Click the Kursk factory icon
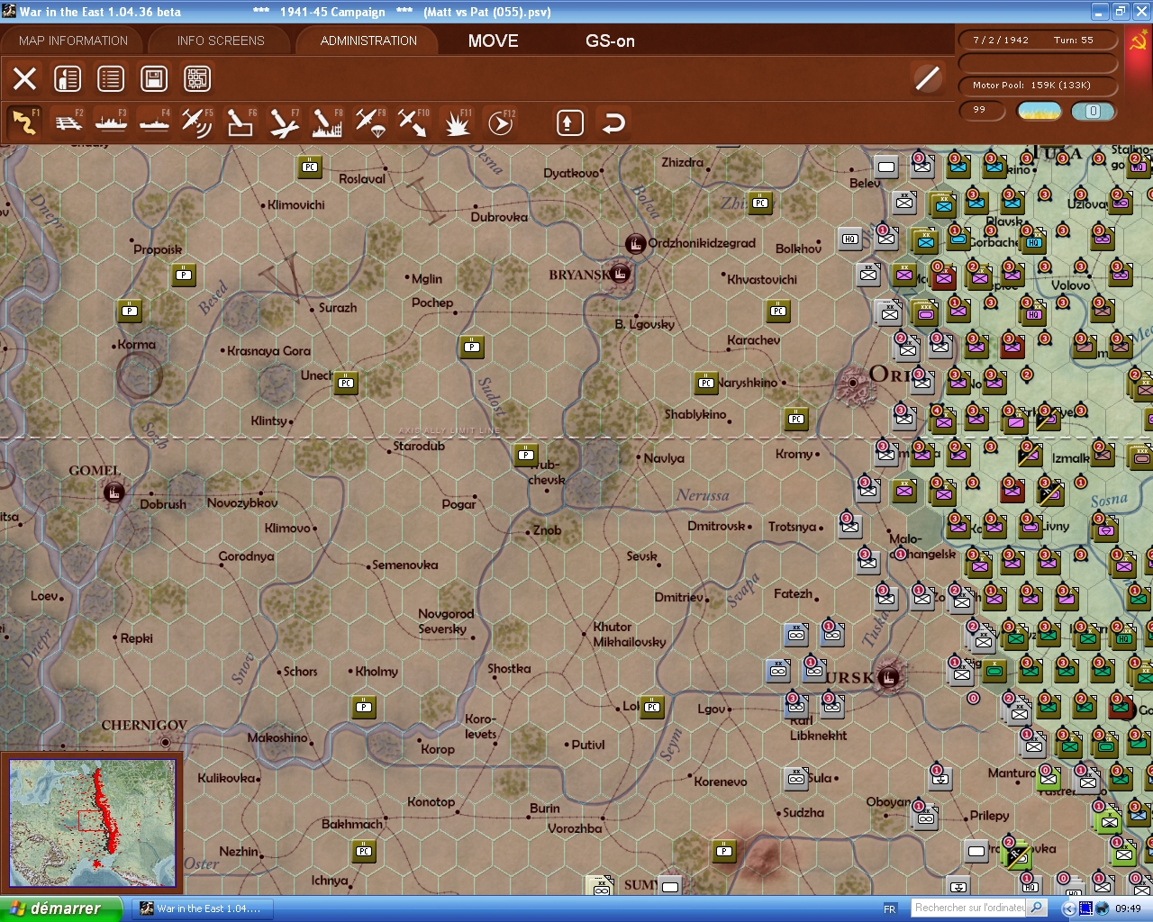1153x922 pixels. 888,677
